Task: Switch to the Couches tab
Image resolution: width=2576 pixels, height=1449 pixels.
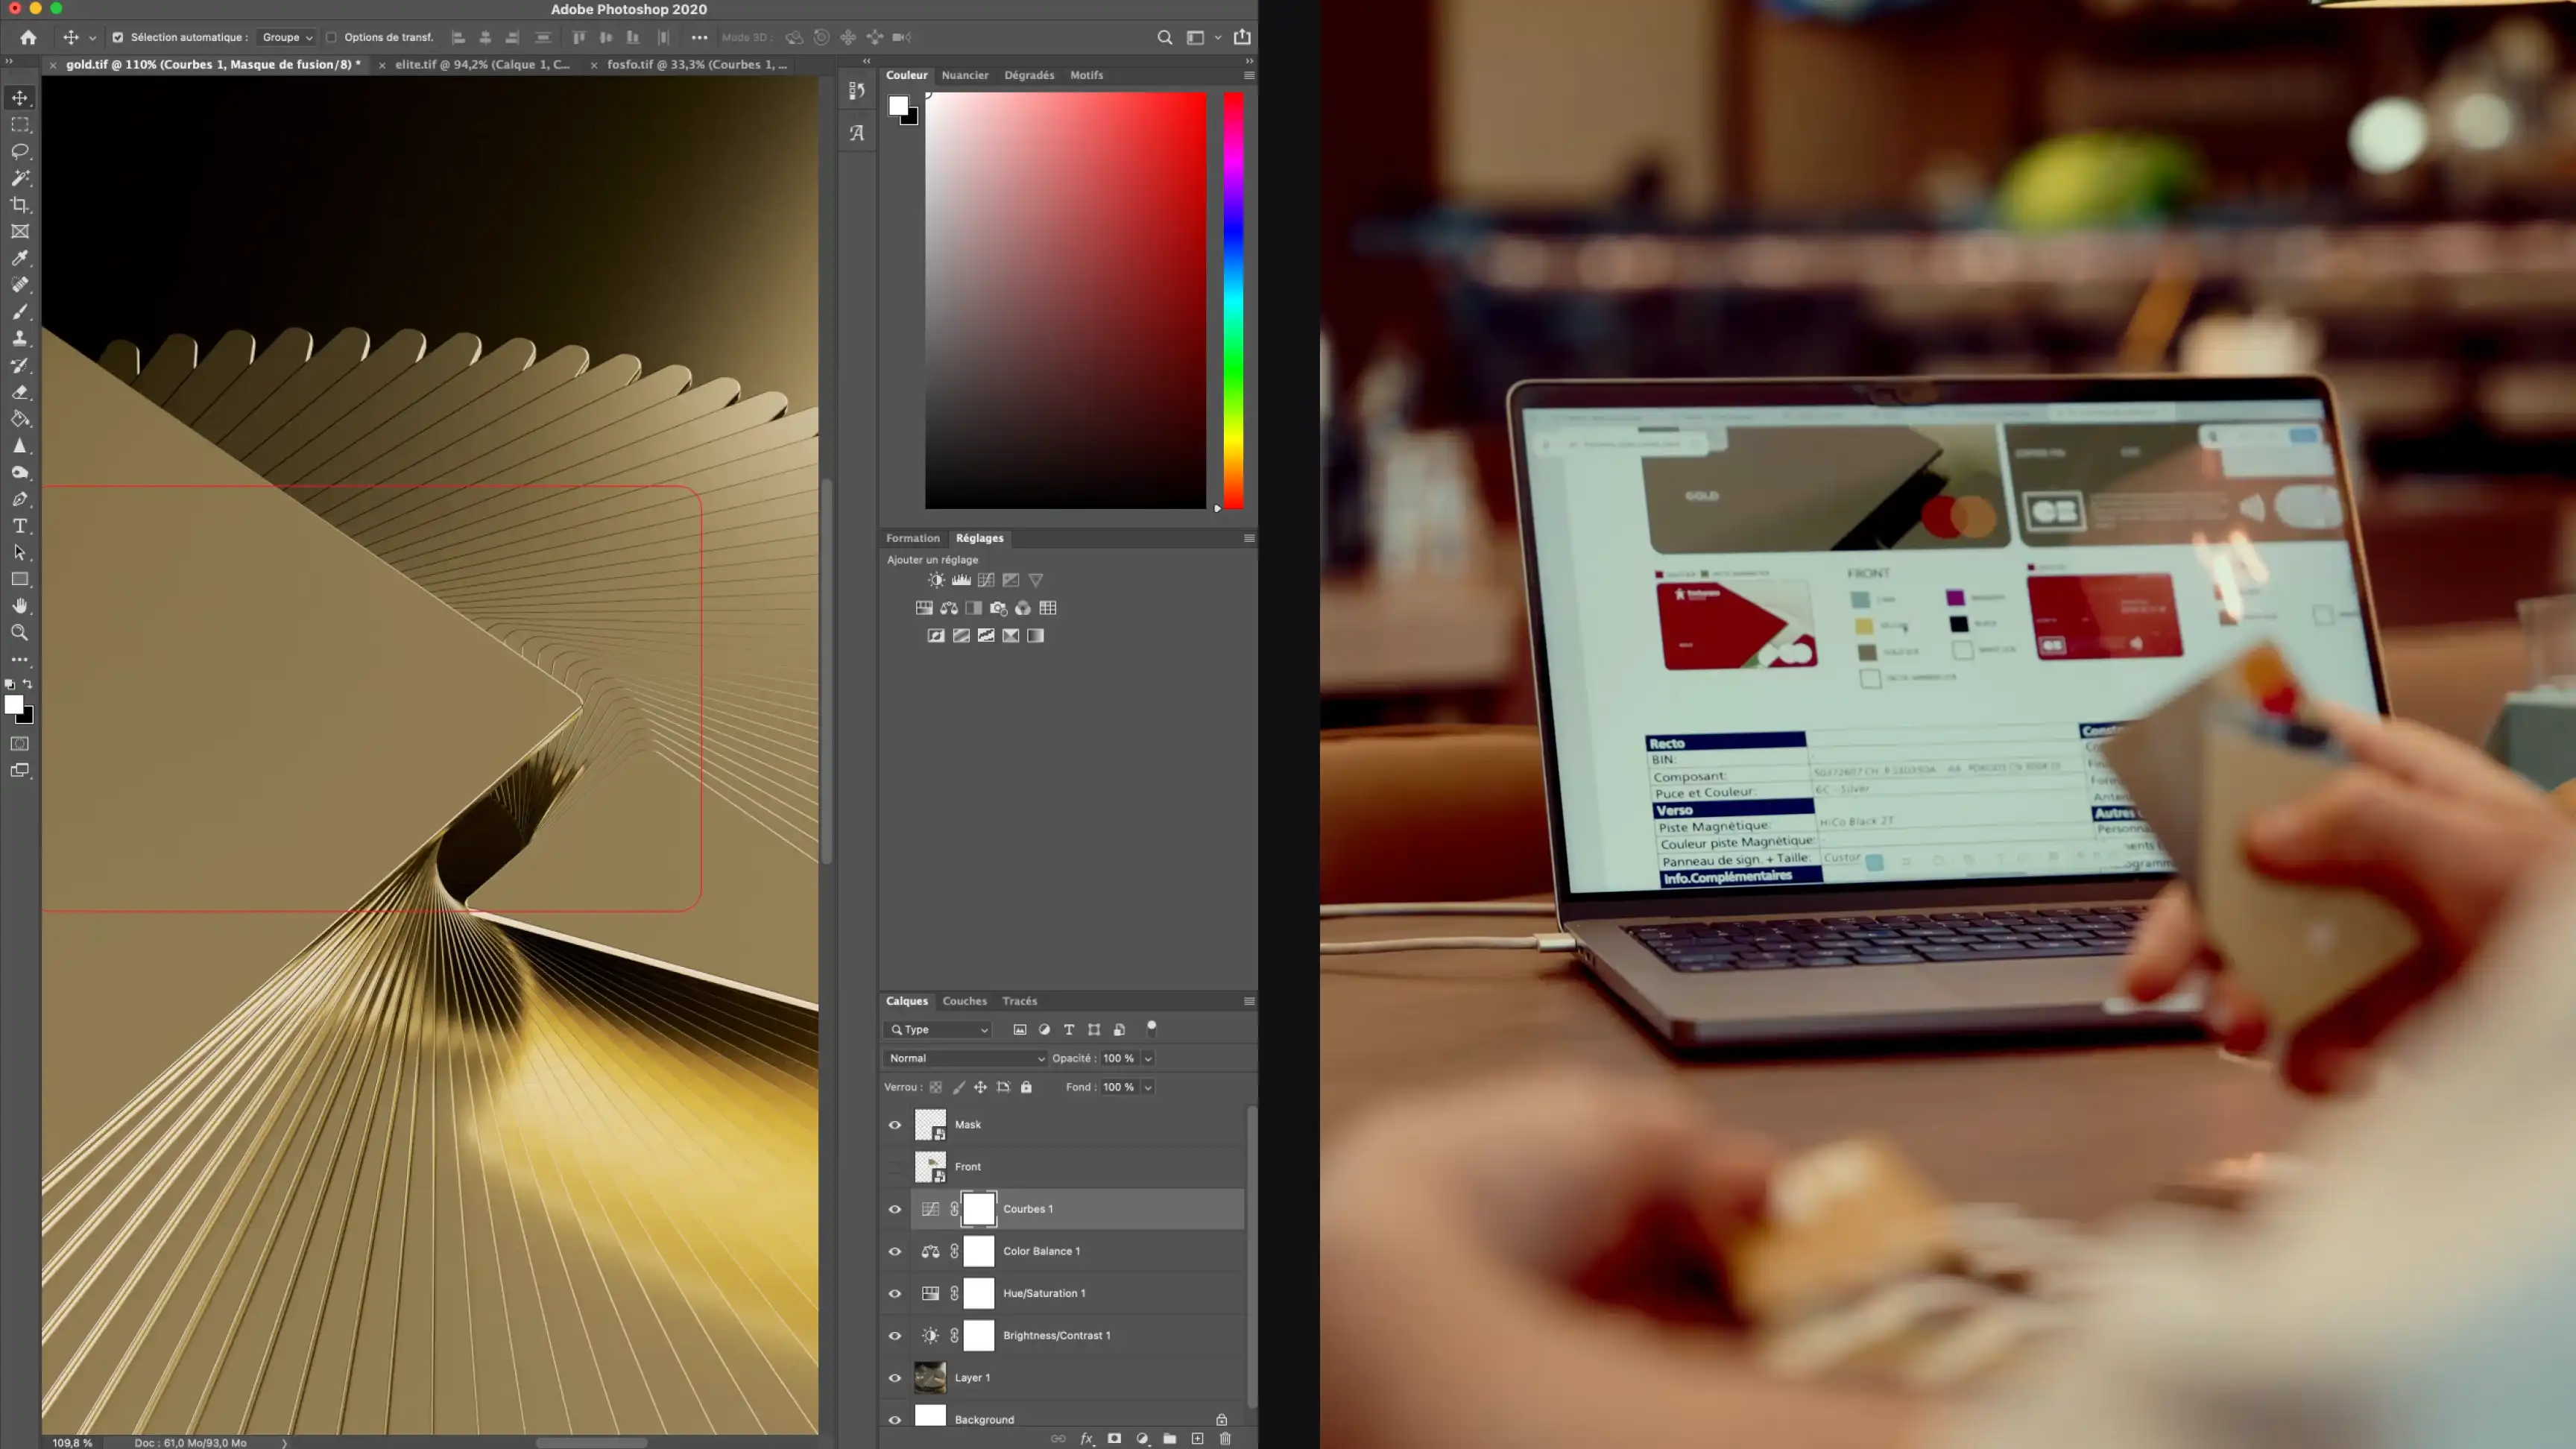Action: (x=964, y=1001)
